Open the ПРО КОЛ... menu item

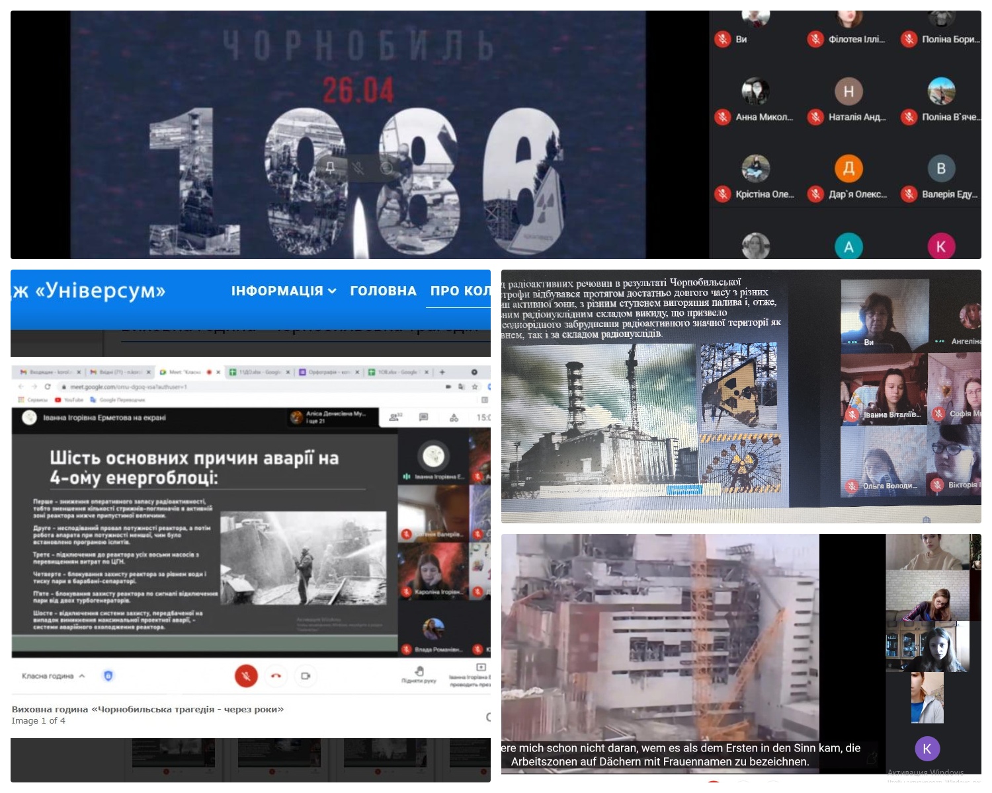click(x=460, y=291)
